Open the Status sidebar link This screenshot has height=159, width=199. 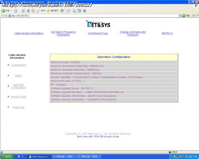(18, 76)
